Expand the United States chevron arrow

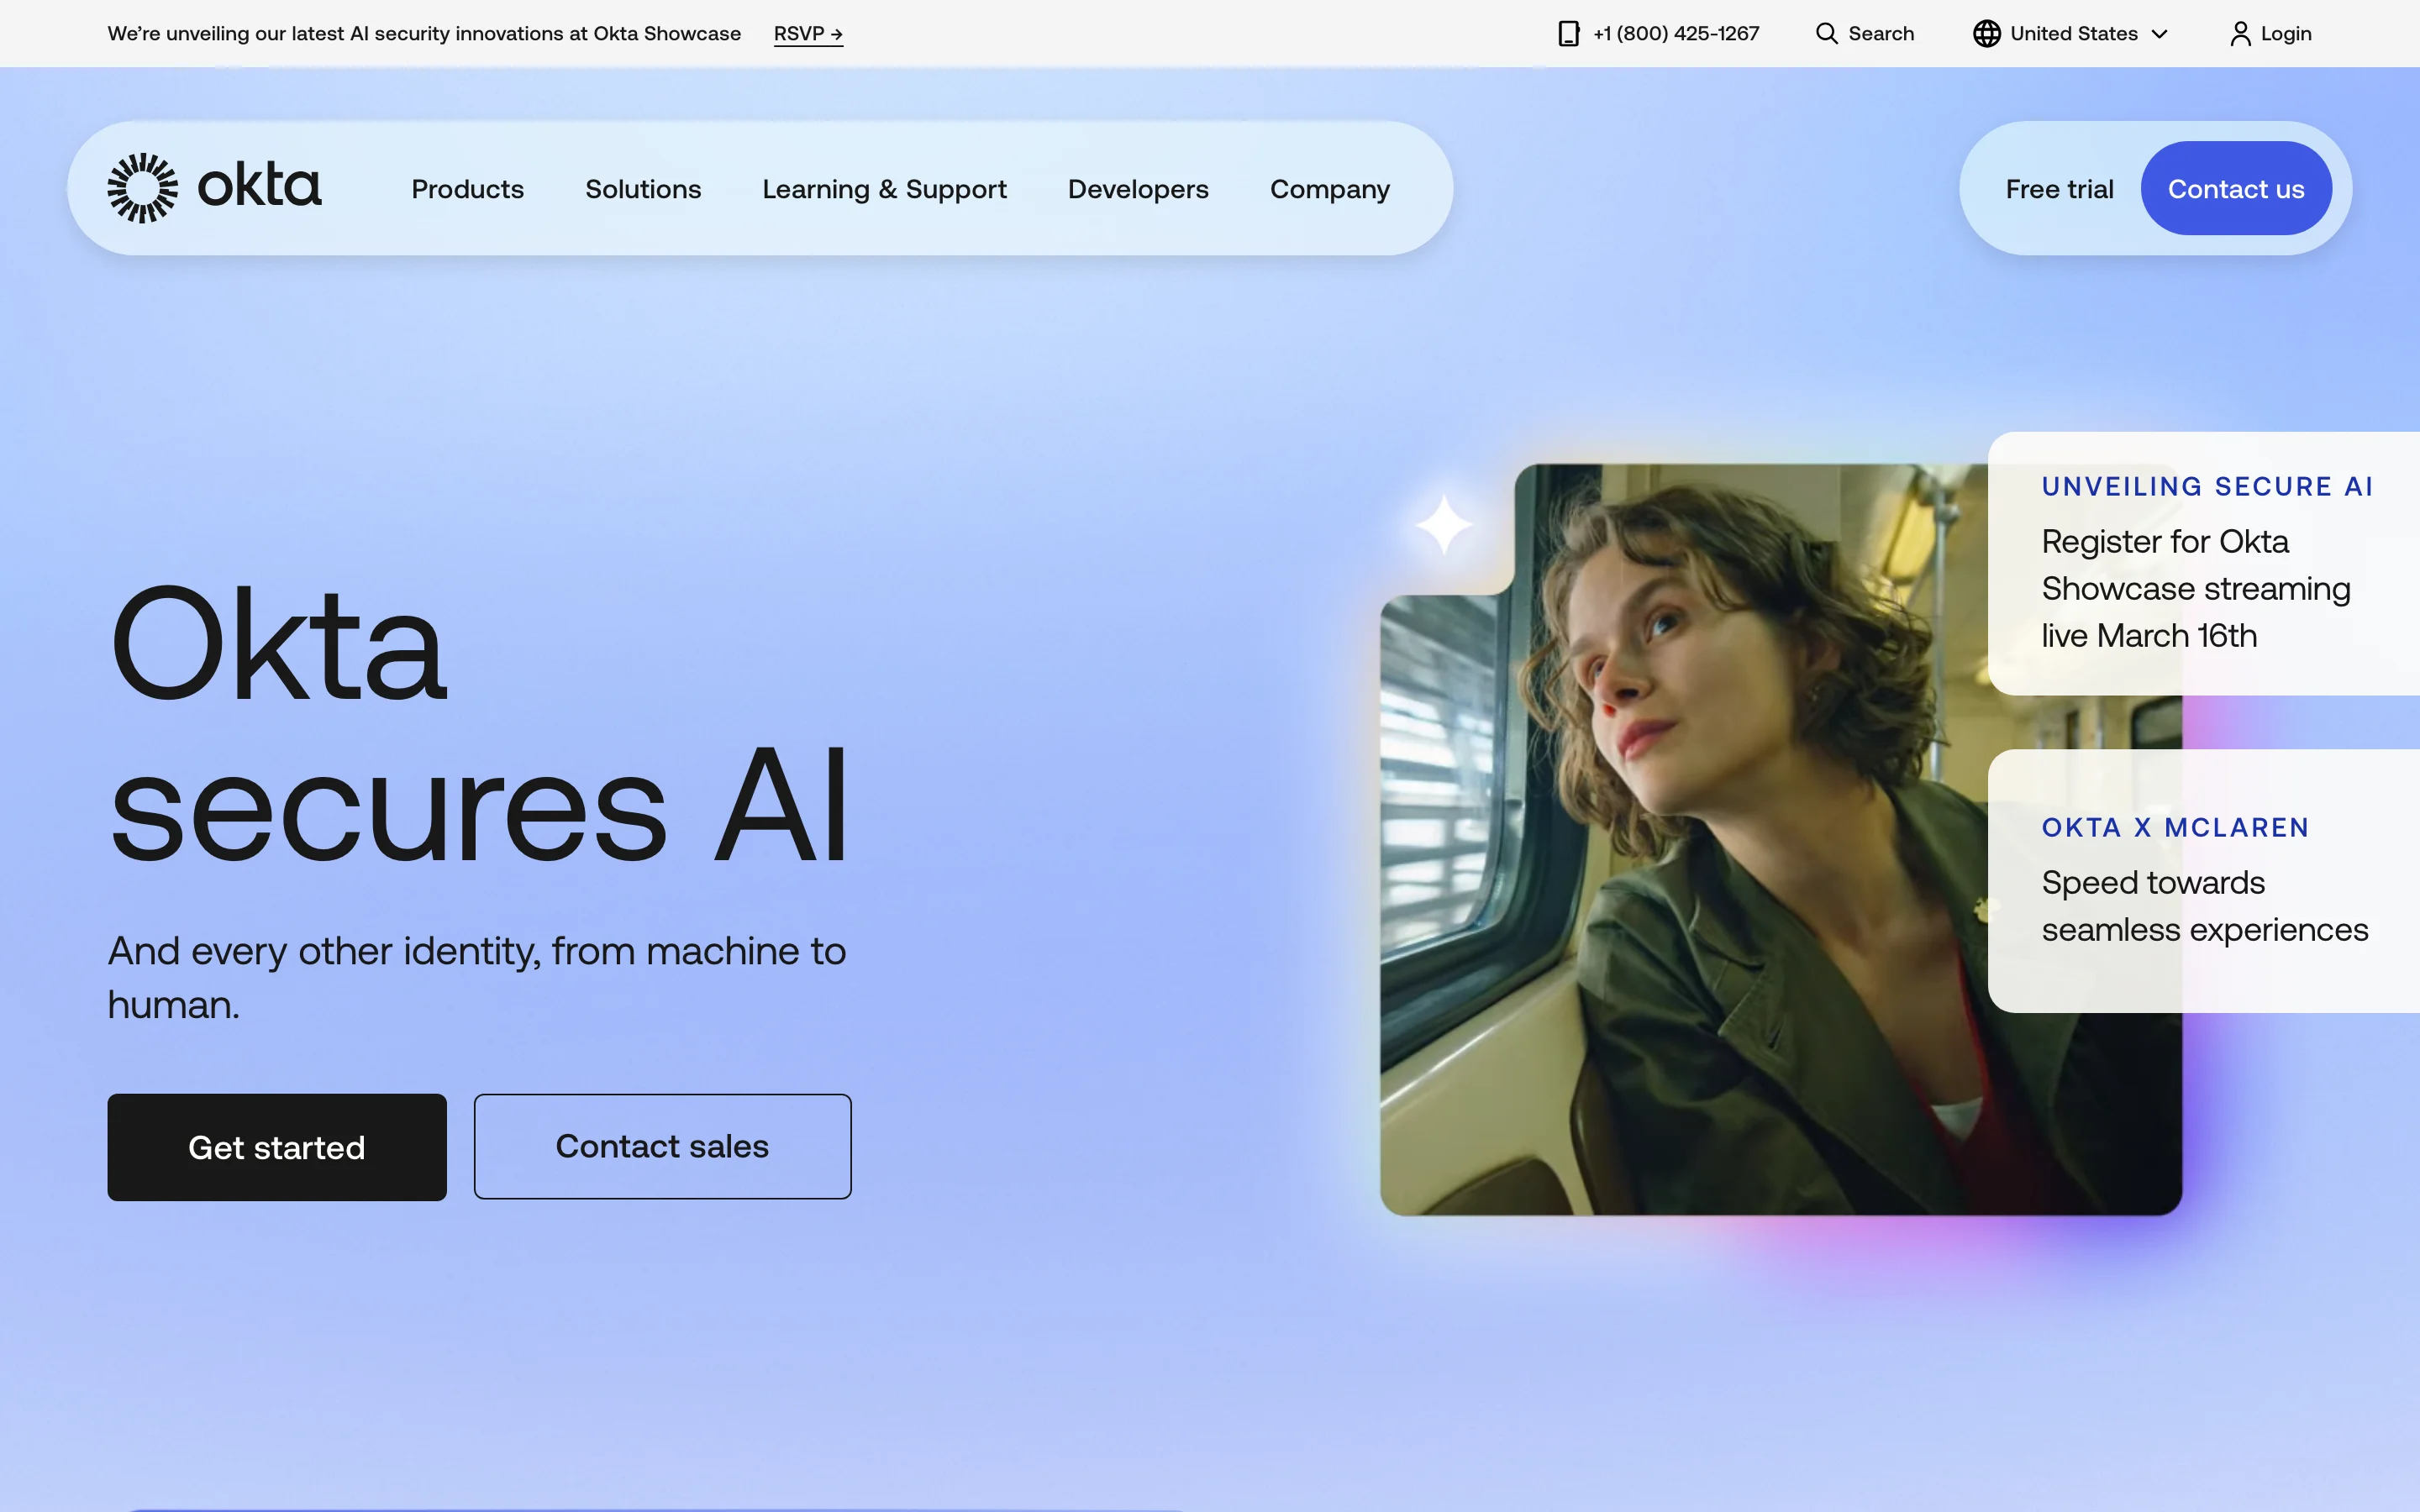pyautogui.click(x=2160, y=34)
